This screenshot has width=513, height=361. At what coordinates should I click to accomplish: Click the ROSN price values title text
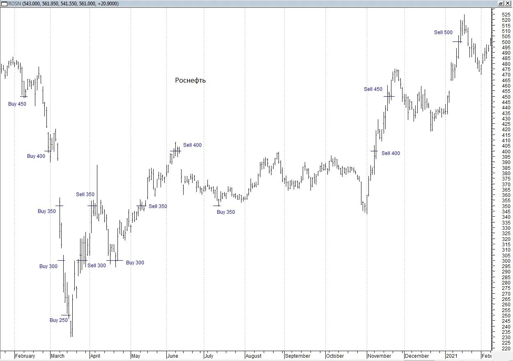tap(71, 4)
